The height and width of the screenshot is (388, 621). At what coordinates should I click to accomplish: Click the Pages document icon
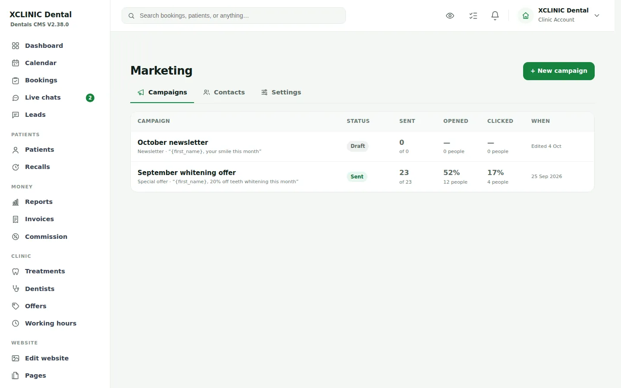[x=16, y=375]
